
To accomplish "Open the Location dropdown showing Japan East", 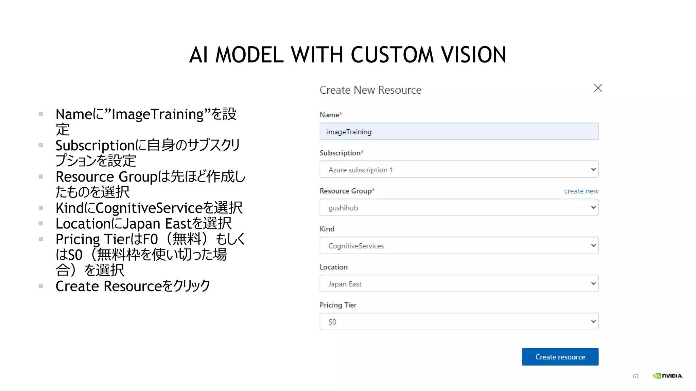I will pyautogui.click(x=459, y=283).
